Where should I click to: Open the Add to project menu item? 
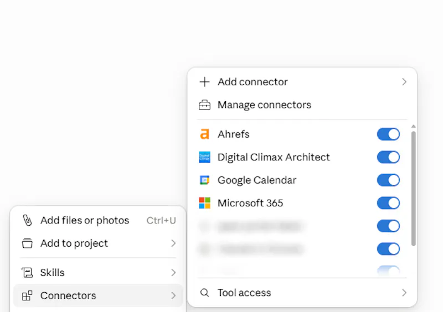(99, 243)
